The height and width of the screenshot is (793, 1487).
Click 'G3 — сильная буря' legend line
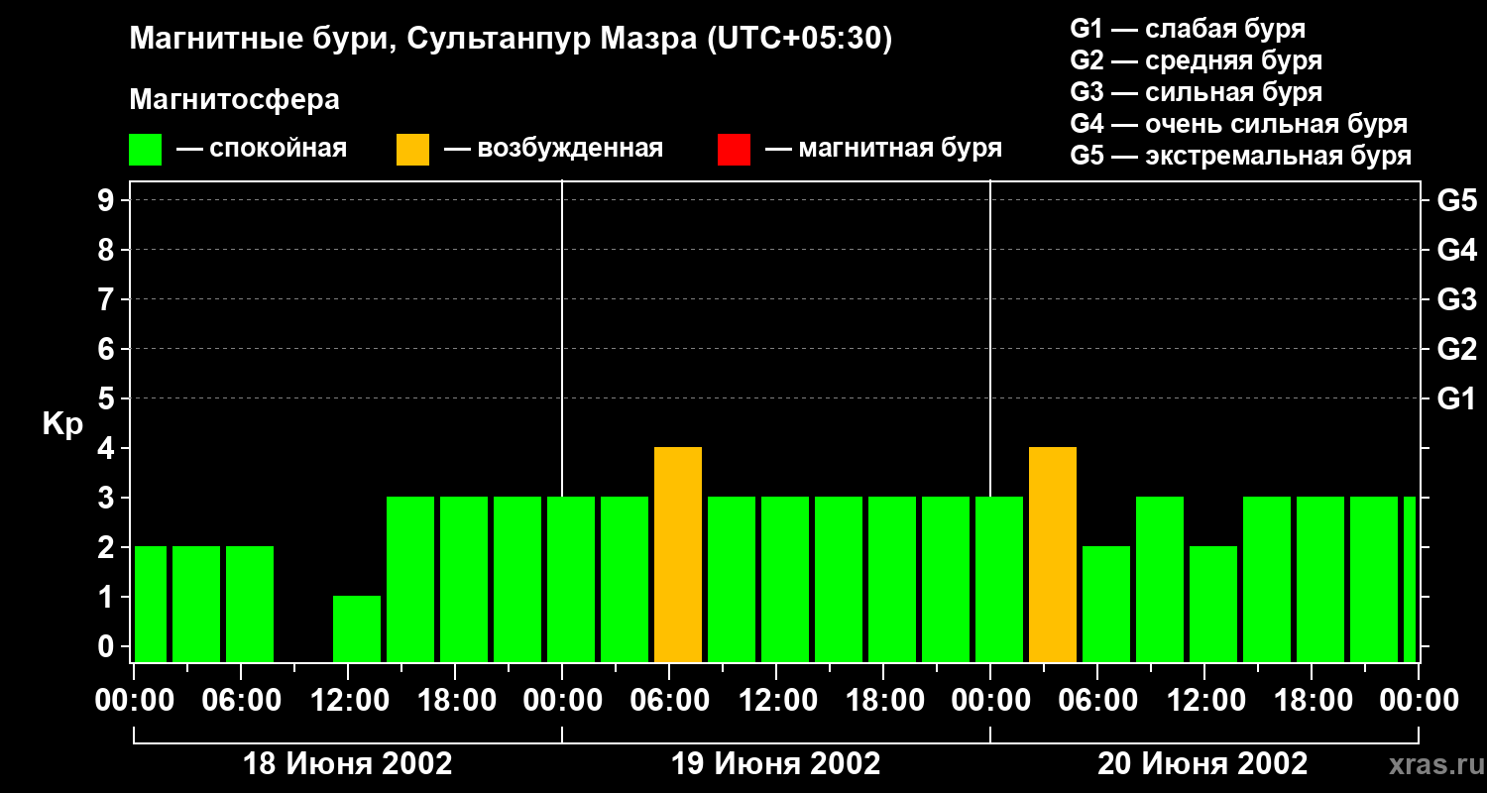tap(1197, 92)
